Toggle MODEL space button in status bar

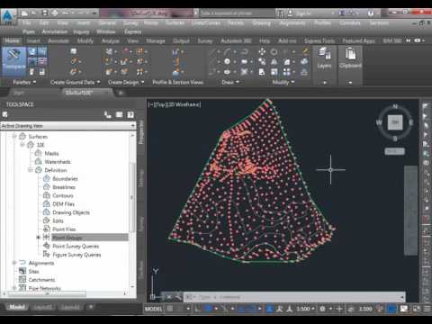(154, 309)
